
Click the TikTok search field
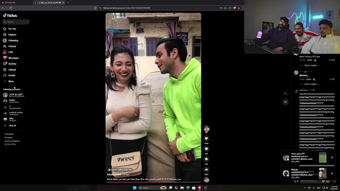tap(16, 22)
